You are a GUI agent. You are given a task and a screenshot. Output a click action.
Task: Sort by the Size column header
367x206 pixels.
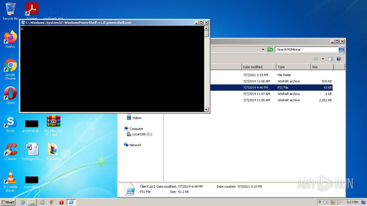coord(322,67)
